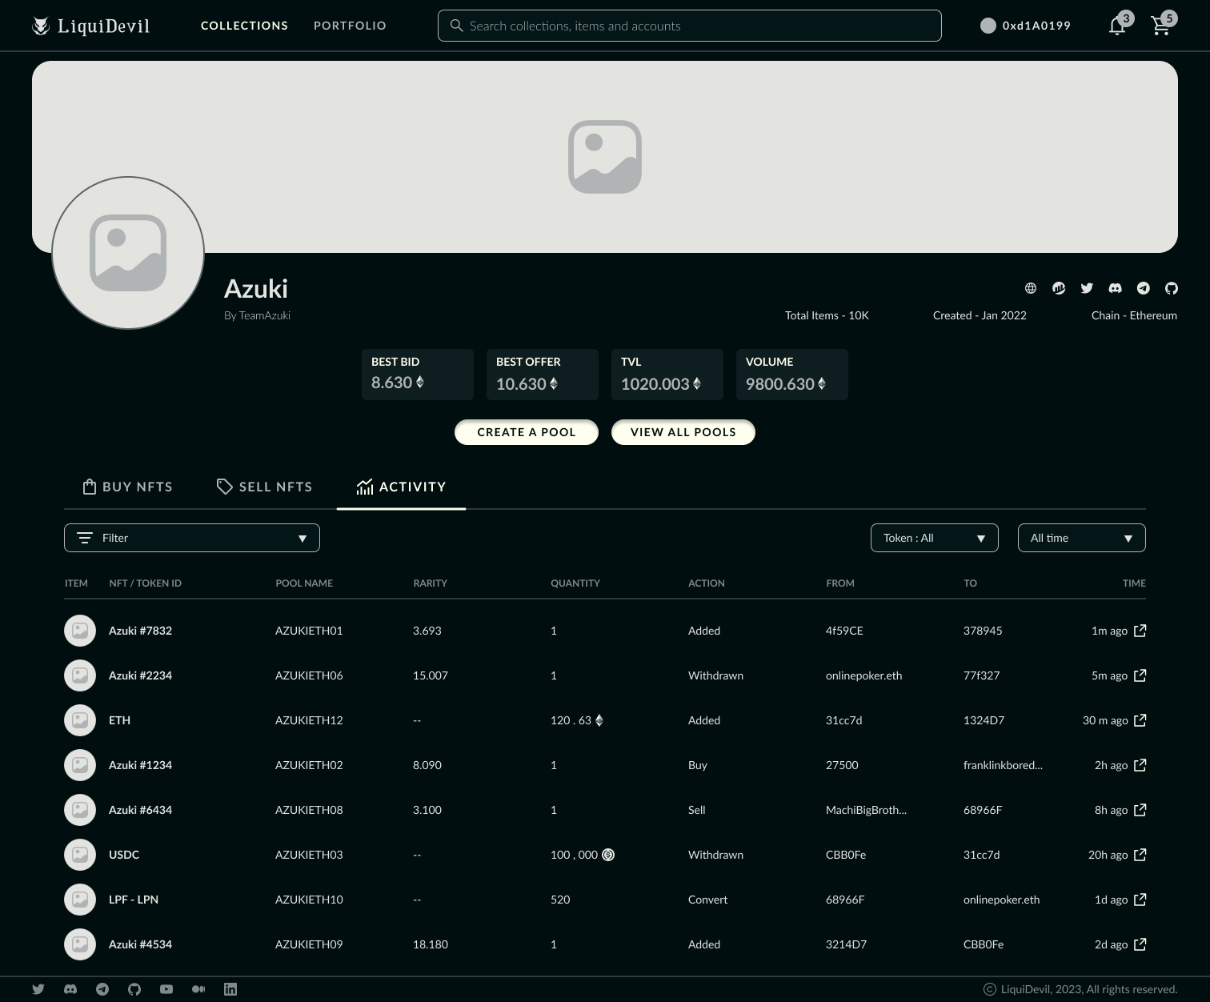1210x1002 pixels.
Task: Click the wallet avatar next to 0xd1A0199
Action: [x=988, y=26]
